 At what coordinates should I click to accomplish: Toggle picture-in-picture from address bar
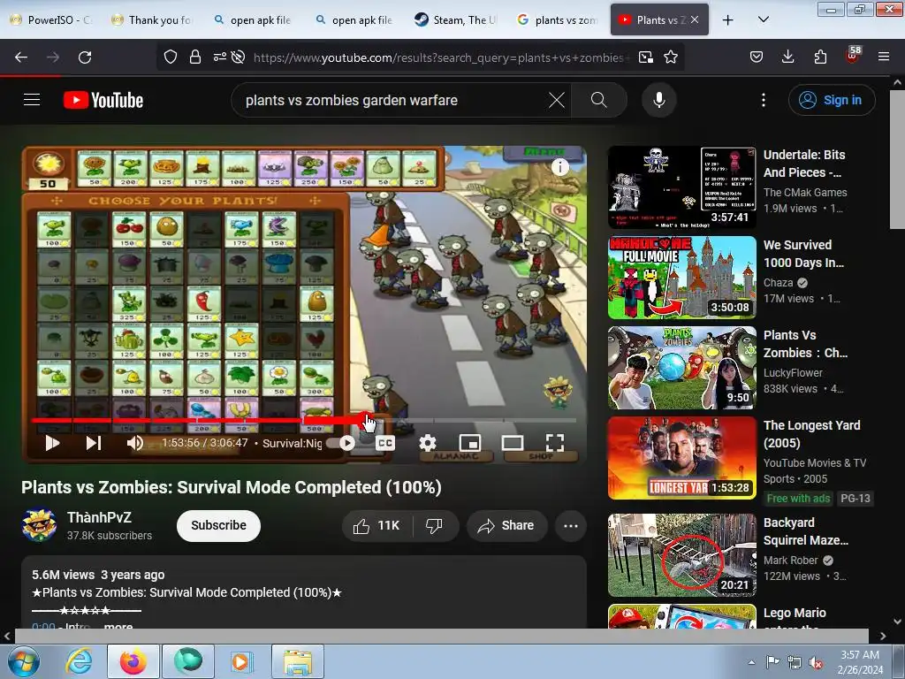[646, 57]
